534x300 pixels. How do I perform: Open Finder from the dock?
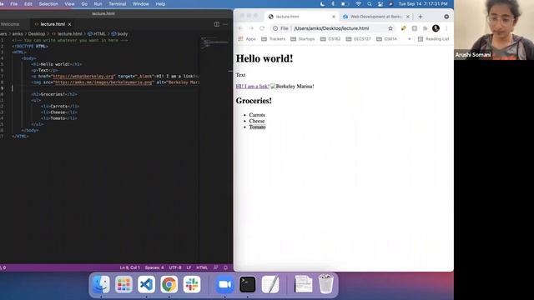[101, 284]
